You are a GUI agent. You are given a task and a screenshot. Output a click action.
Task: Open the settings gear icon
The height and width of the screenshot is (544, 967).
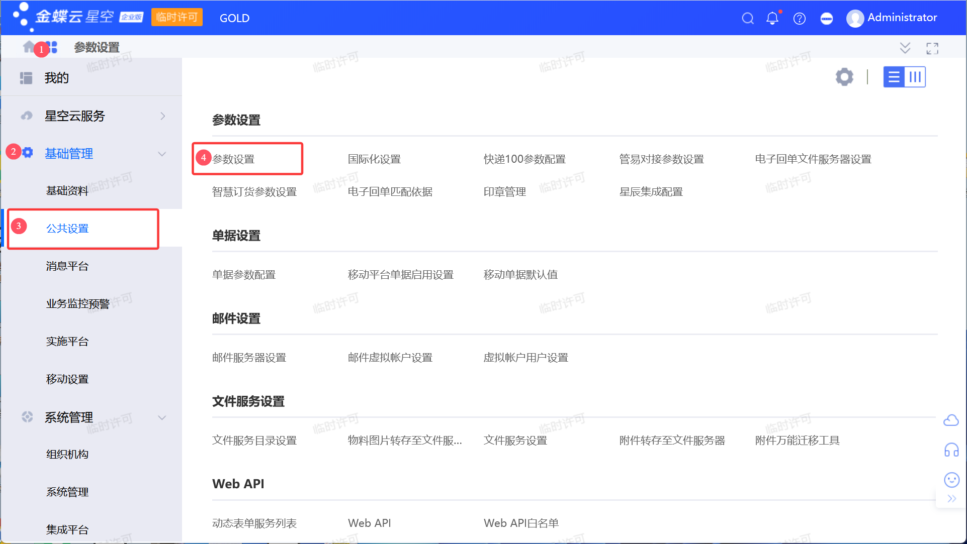tap(844, 77)
